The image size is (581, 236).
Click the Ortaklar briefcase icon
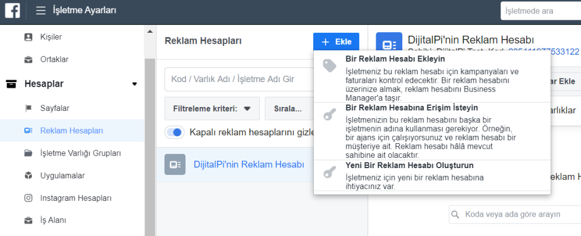coord(28,59)
